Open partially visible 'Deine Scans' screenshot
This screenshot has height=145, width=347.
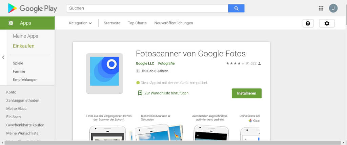(x=250, y=127)
